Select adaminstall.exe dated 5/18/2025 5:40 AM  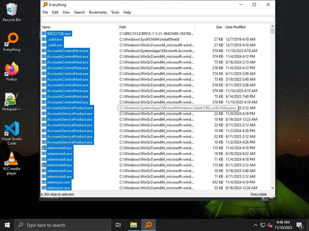click(x=59, y=171)
